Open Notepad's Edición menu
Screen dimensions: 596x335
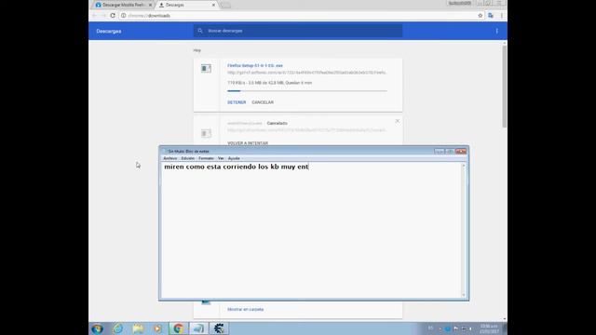188,158
